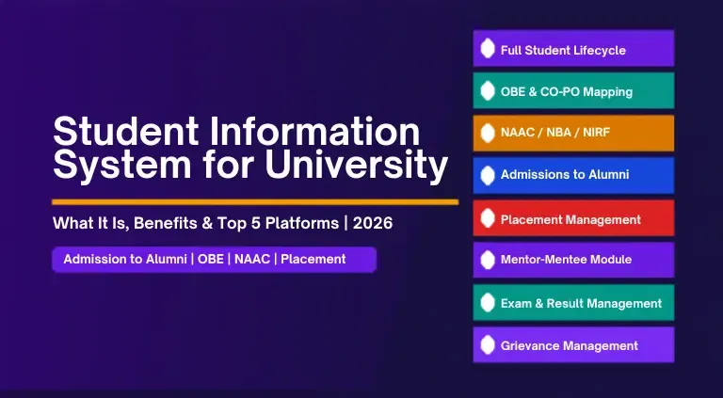The width and height of the screenshot is (723, 398).
Task: Click white bullet icon beside Mentor-Mentee Module
Action: click(x=488, y=260)
